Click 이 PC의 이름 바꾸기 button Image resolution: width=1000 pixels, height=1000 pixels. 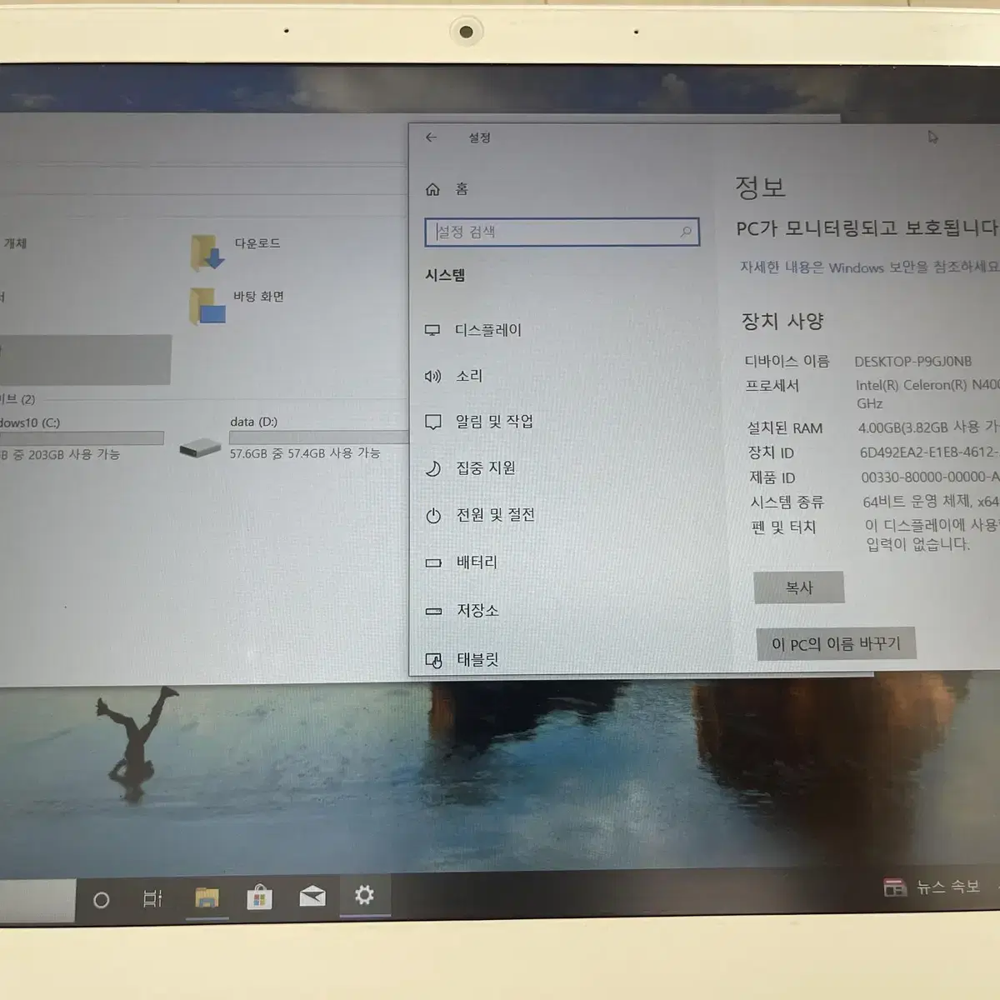[837, 643]
